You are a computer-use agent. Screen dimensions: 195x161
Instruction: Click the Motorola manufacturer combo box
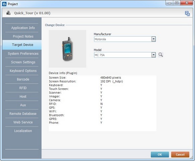[125, 39]
